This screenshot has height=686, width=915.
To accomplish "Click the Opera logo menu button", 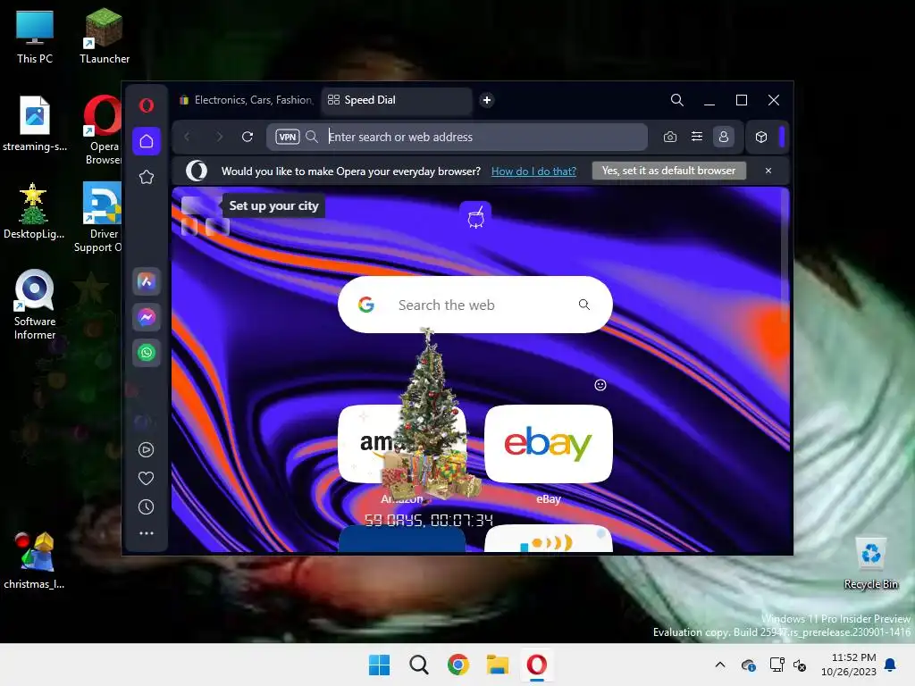I will [147, 105].
